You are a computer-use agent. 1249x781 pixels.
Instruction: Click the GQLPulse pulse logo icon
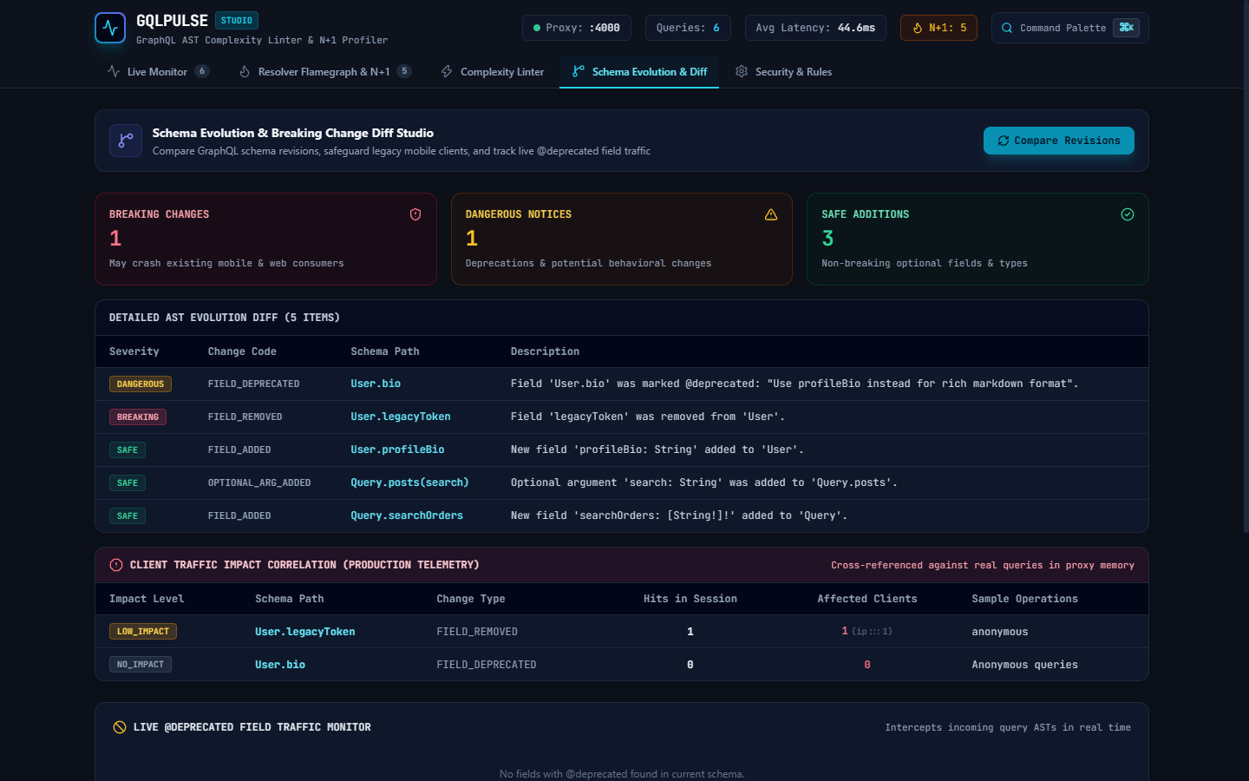pyautogui.click(x=110, y=28)
